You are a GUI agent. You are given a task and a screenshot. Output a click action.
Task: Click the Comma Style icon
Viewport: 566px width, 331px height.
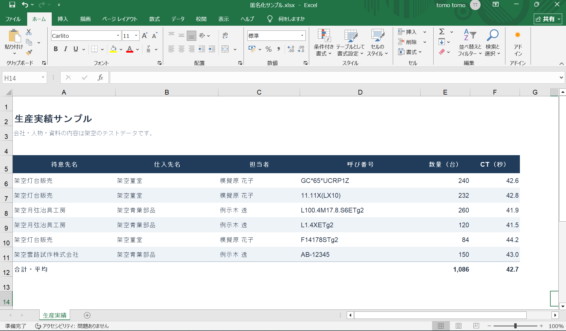point(279,49)
